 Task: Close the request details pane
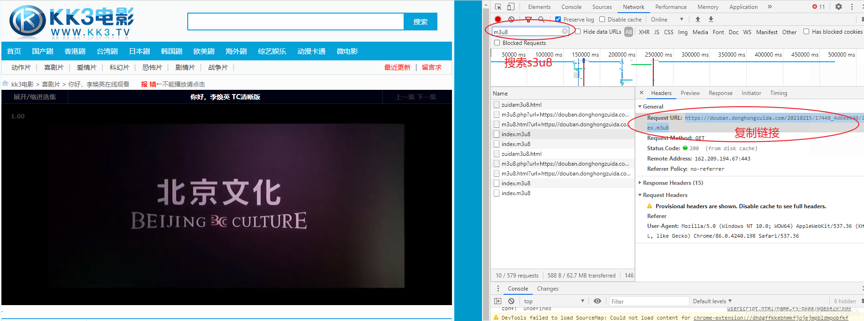(642, 93)
